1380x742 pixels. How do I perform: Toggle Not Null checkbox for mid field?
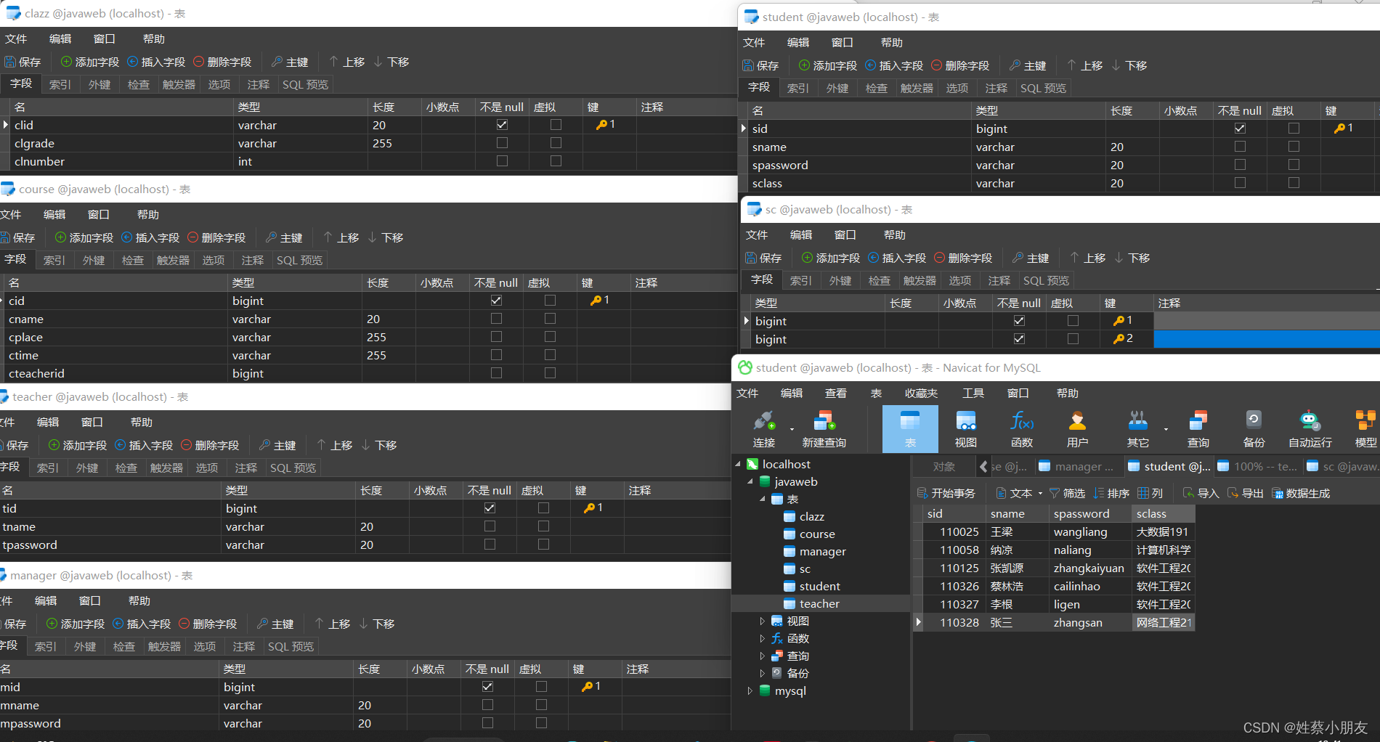(x=487, y=687)
